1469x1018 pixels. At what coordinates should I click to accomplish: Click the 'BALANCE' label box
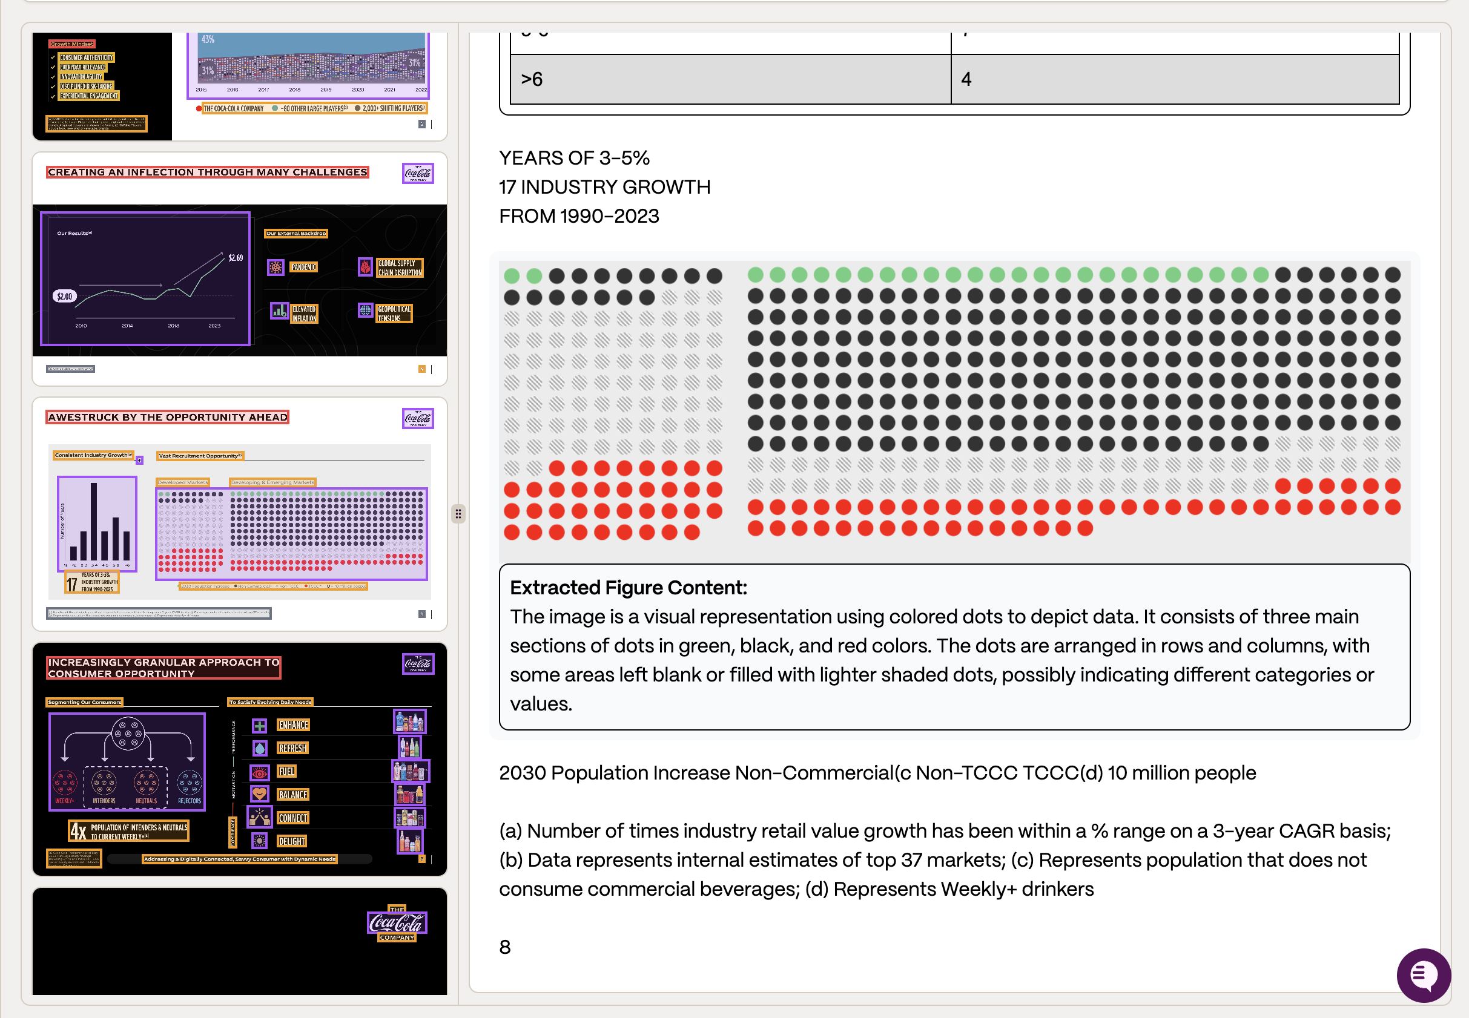(294, 795)
